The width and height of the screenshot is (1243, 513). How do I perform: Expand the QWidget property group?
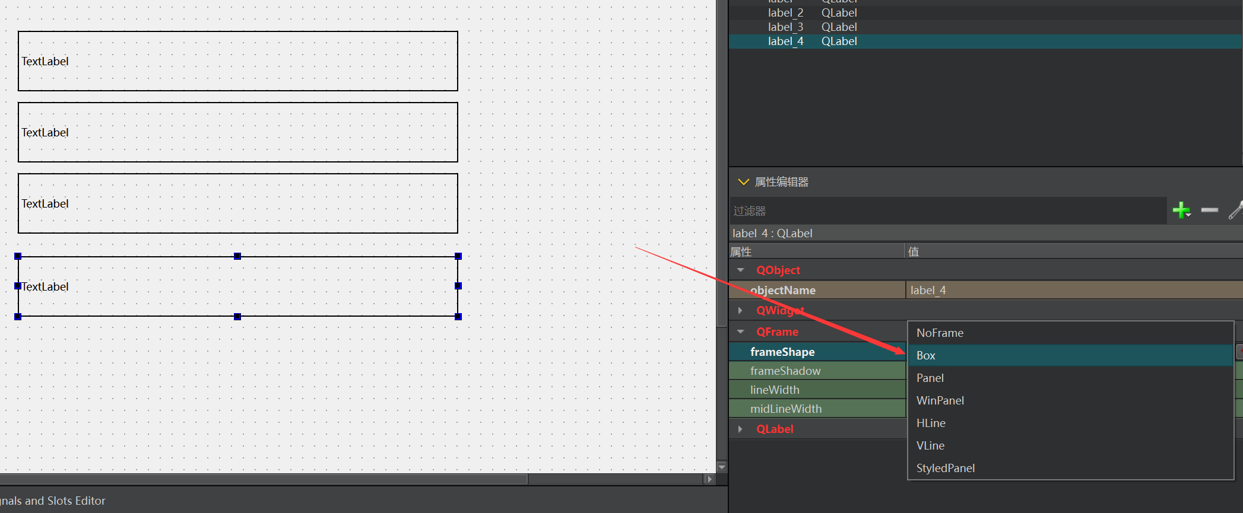(740, 310)
